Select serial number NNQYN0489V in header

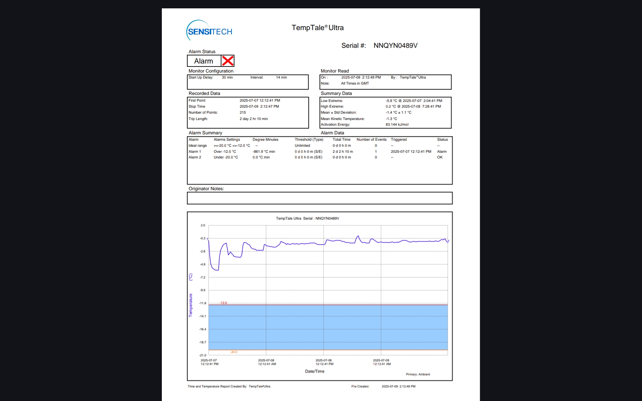coord(395,45)
